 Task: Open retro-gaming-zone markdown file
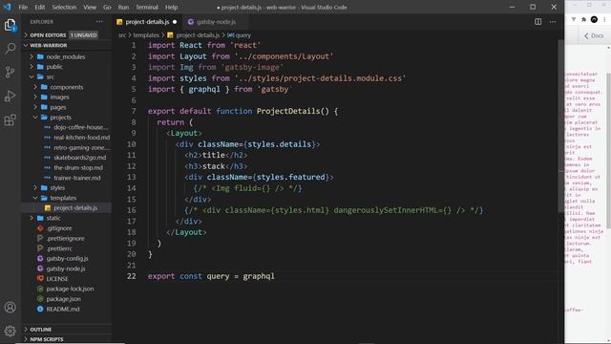coord(82,147)
